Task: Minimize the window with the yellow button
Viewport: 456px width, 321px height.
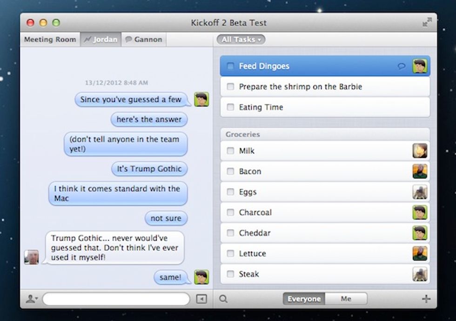Action: (x=43, y=23)
